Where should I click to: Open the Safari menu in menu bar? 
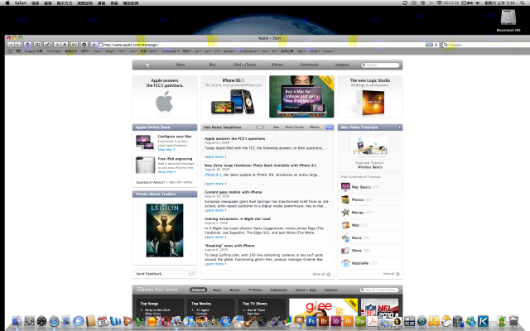click(21, 2)
